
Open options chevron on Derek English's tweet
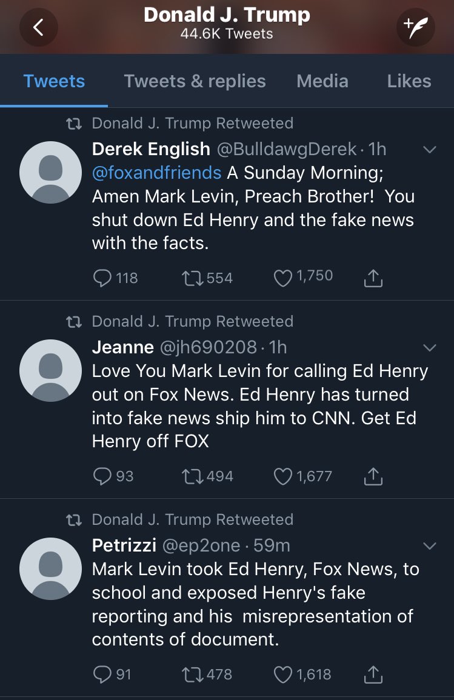pos(429,150)
